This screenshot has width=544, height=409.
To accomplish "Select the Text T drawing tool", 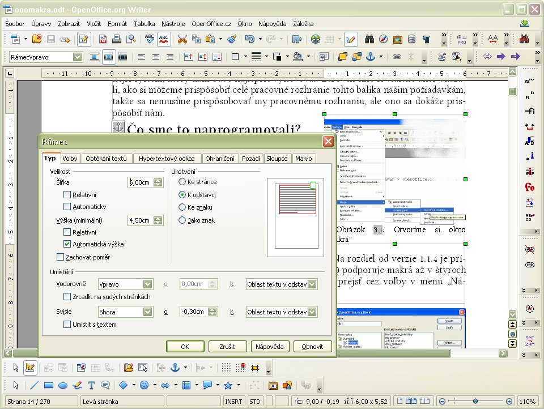I will point(91,385).
